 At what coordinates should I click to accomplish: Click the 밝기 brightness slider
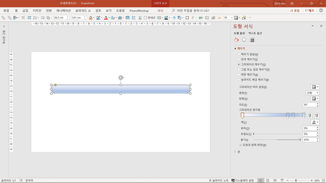click(x=277, y=140)
